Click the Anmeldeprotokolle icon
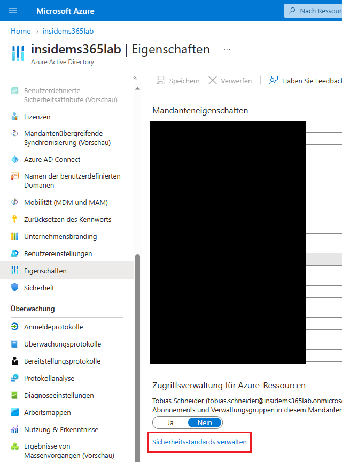This screenshot has height=462, width=342. click(14, 327)
